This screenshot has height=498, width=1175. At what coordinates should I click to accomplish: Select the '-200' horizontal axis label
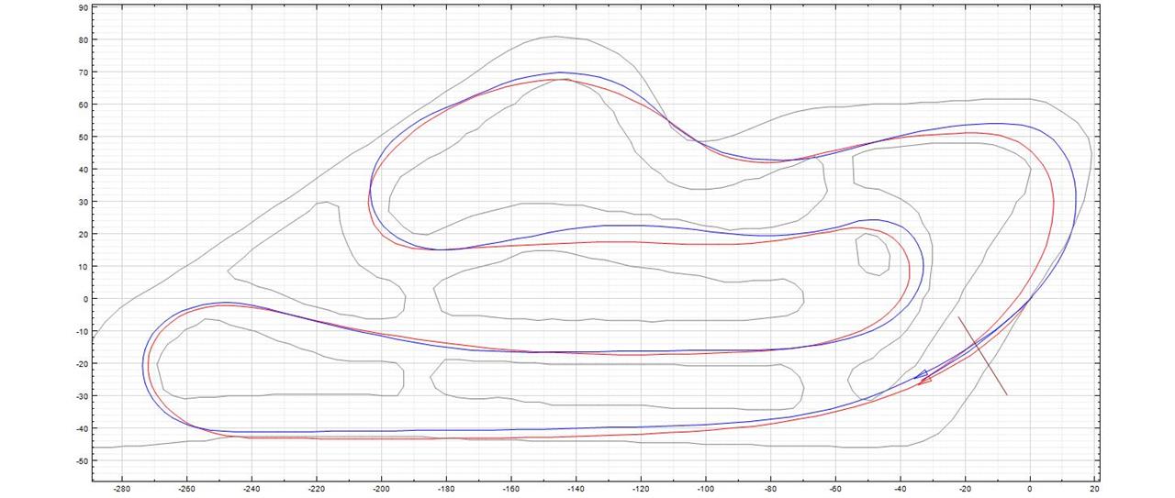[x=381, y=490]
